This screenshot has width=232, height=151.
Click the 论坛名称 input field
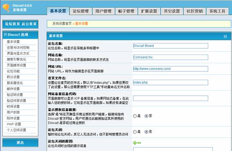pyautogui.click(x=170, y=46)
